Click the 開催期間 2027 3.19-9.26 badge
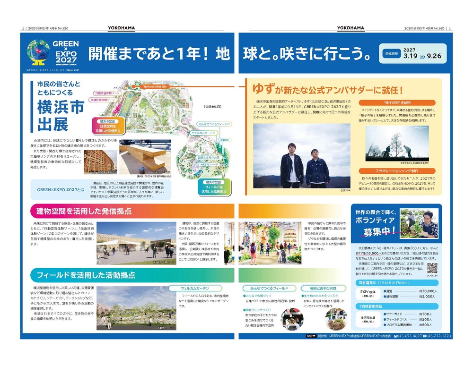Screen dimensions: 473x365 coord(414,53)
